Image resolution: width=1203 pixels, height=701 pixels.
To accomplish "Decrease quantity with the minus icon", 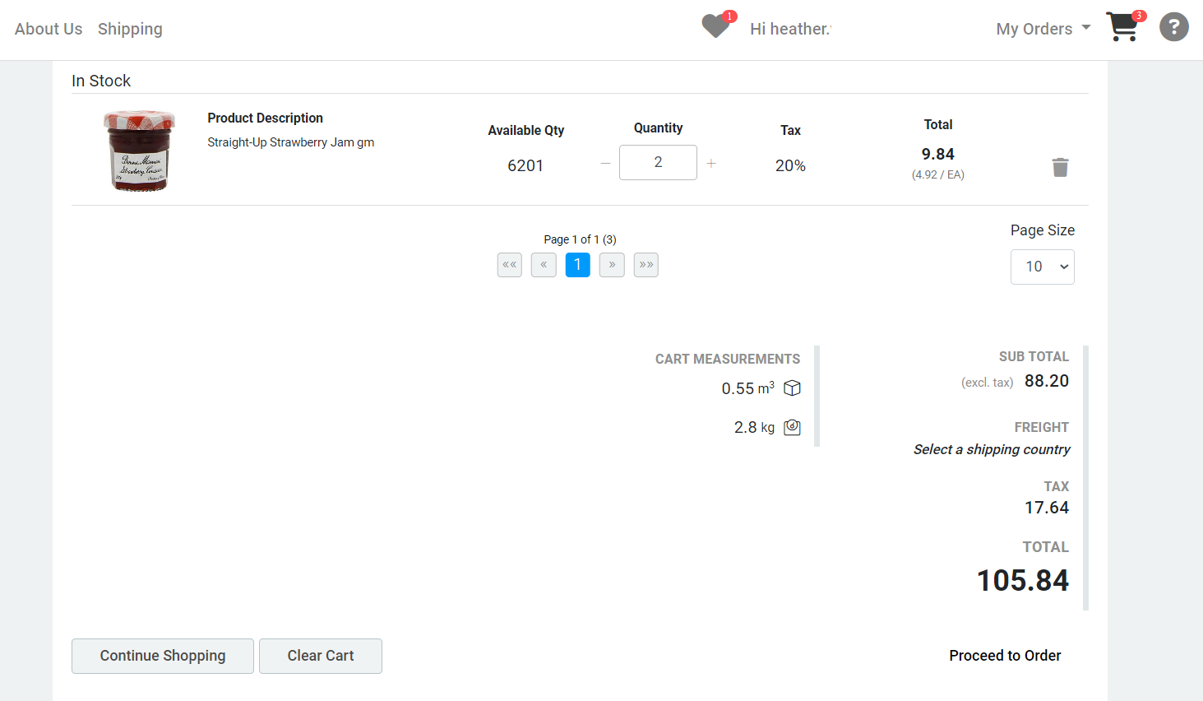I will pos(605,163).
